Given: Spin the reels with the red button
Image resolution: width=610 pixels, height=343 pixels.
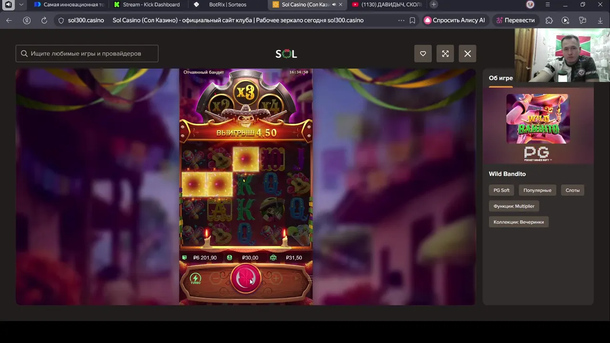Looking at the screenshot, I should coord(245,278).
